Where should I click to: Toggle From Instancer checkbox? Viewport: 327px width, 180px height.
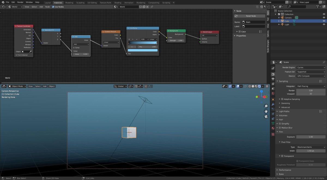pyautogui.click(x=16, y=55)
